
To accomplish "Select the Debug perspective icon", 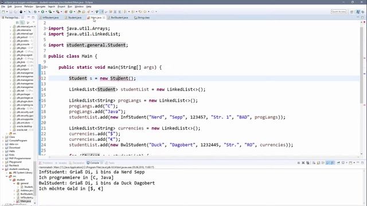I will pos(363,11).
